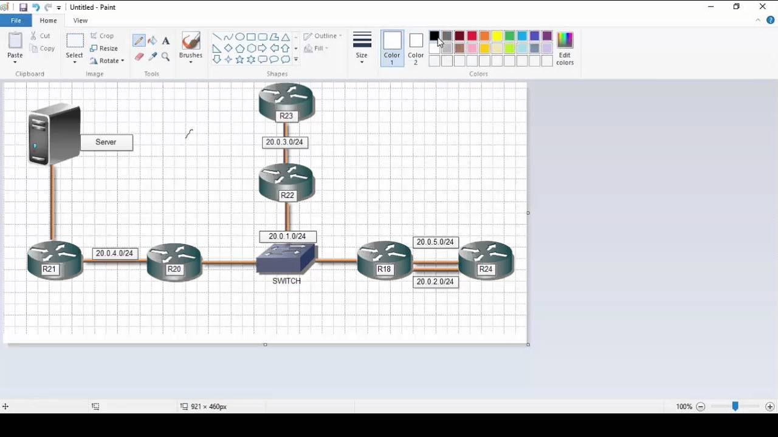Open the File menu
The width and height of the screenshot is (778, 437).
point(16,21)
